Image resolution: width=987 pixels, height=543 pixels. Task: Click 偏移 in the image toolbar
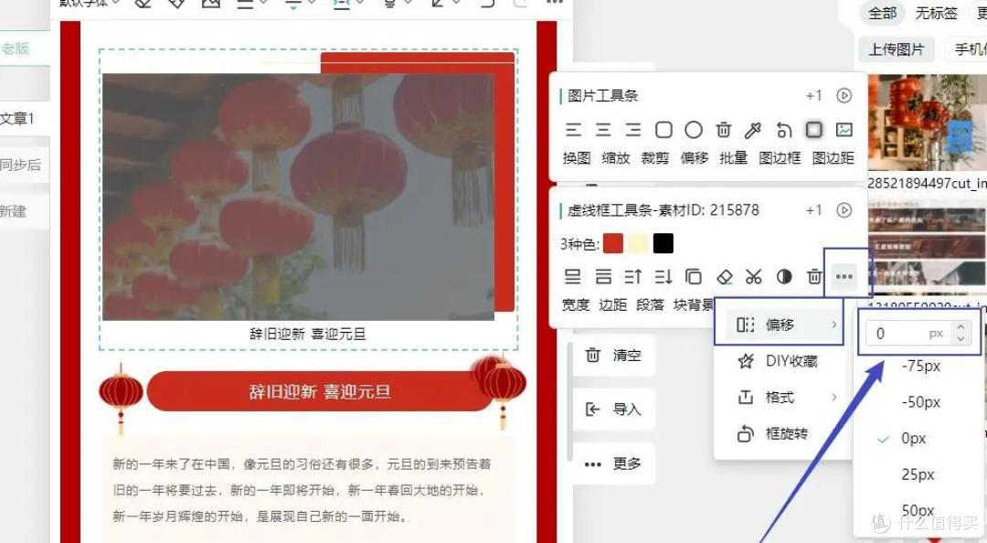[x=695, y=158]
